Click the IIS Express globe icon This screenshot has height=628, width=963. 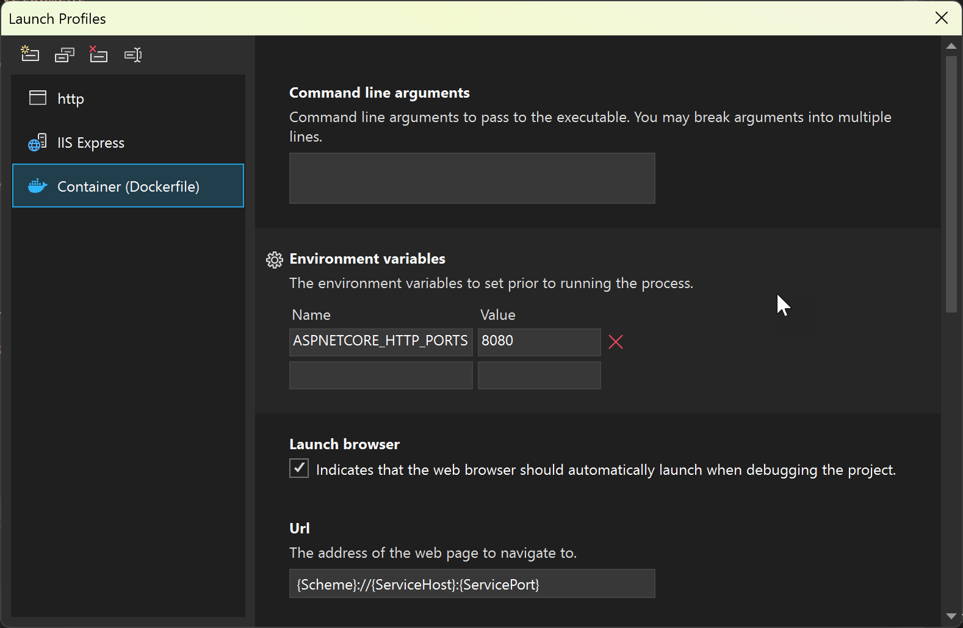tap(37, 142)
